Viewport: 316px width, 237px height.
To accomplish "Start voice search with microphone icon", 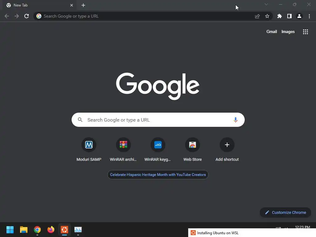I will 235,120.
